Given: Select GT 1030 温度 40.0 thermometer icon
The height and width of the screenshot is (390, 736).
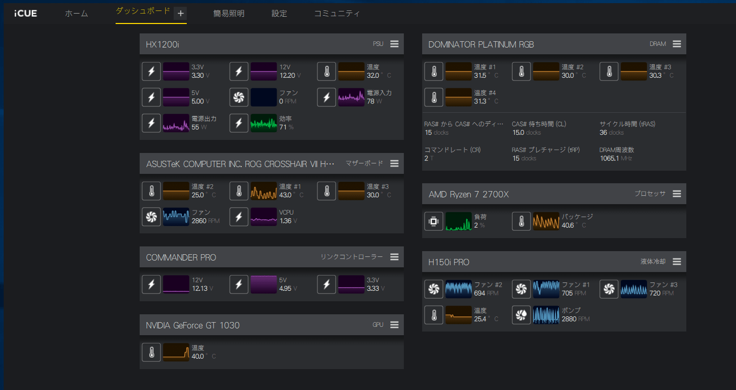Looking at the screenshot, I should point(151,352).
